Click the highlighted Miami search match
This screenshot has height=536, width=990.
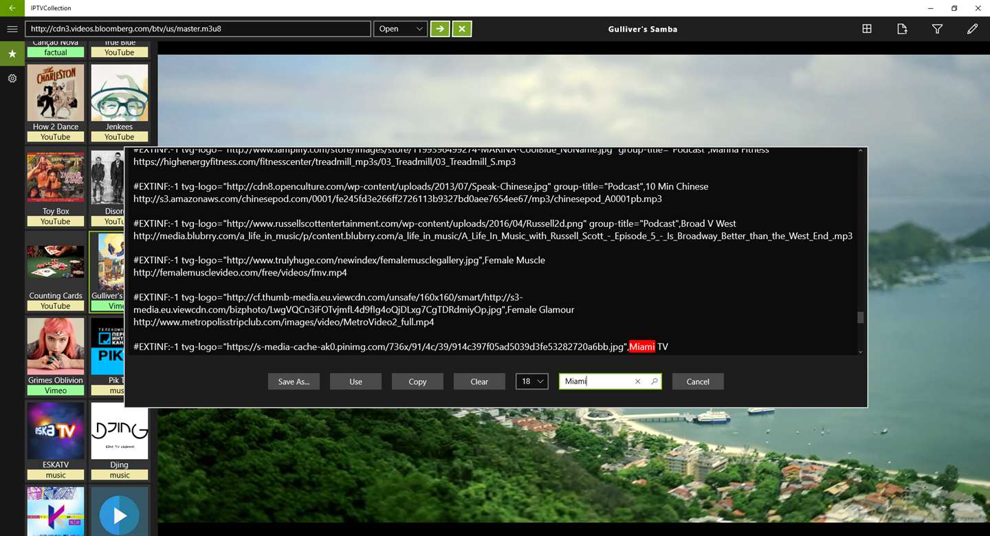point(642,347)
